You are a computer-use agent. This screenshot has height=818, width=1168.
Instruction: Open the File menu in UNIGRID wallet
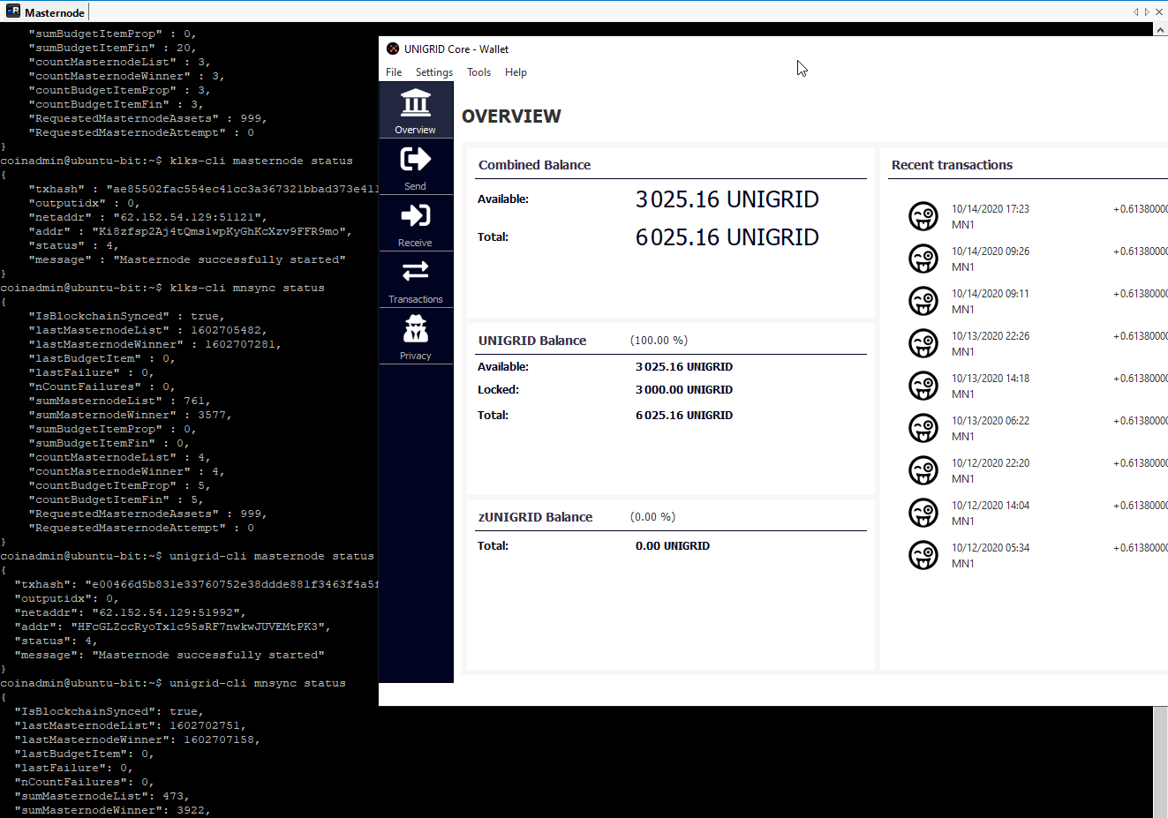coord(394,72)
